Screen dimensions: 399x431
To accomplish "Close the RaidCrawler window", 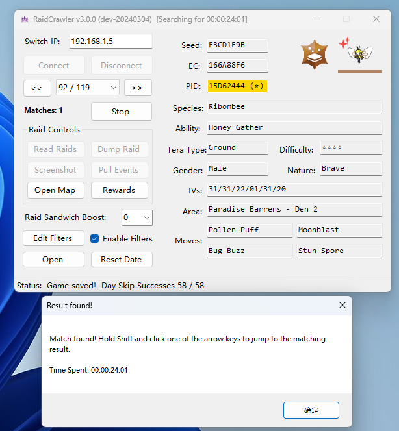I will (376, 19).
